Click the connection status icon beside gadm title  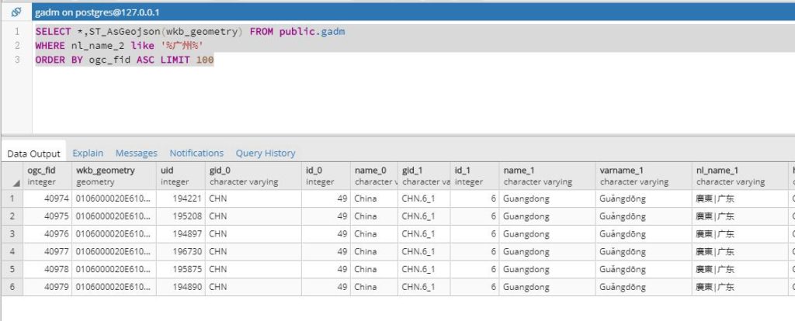pyautogui.click(x=16, y=12)
